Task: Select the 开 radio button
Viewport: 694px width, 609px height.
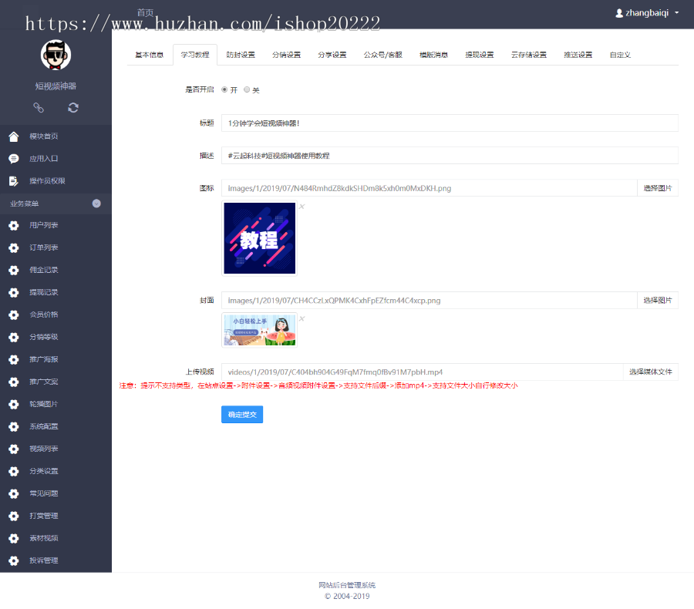Action: pyautogui.click(x=224, y=89)
